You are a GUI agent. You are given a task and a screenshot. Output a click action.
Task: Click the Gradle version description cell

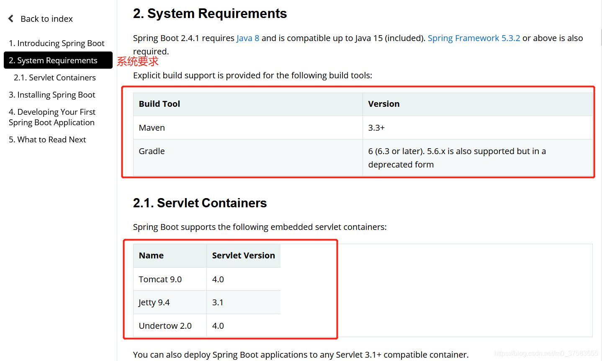[x=478, y=157]
